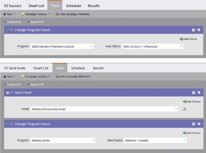The width and height of the screenshot is (206, 153).
Task: Switch to Schedule tab in 03 Success
Action: [73, 6]
